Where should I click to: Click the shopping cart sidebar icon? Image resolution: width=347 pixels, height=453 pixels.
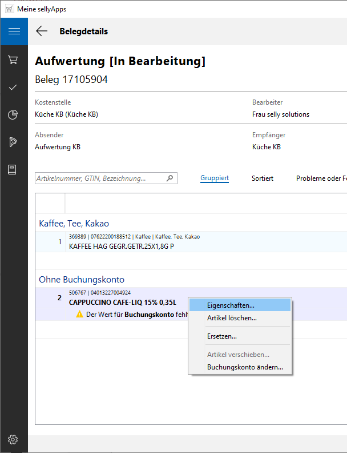(x=14, y=60)
